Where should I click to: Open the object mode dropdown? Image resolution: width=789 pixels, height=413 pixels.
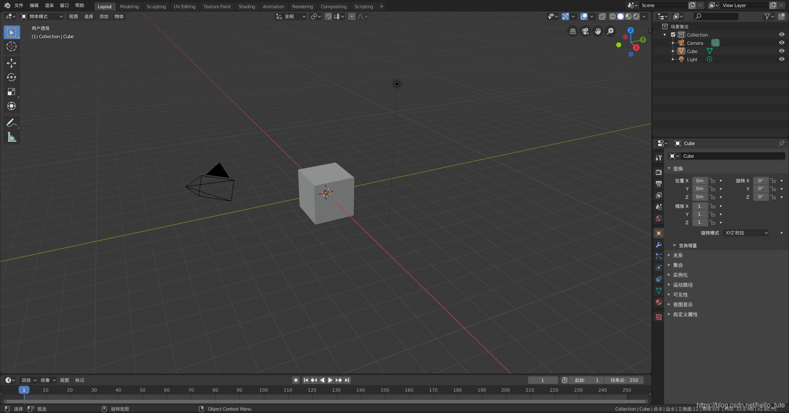point(42,16)
